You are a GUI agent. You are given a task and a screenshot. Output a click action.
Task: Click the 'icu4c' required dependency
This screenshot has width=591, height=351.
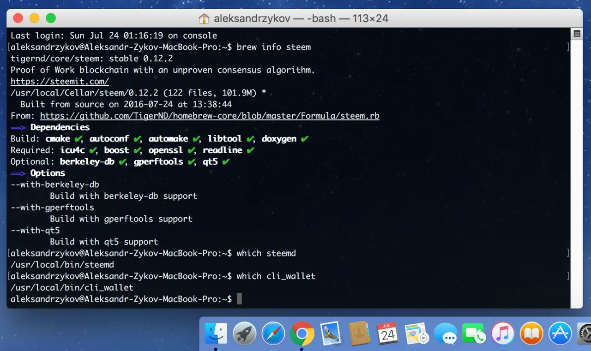pyautogui.click(x=72, y=150)
